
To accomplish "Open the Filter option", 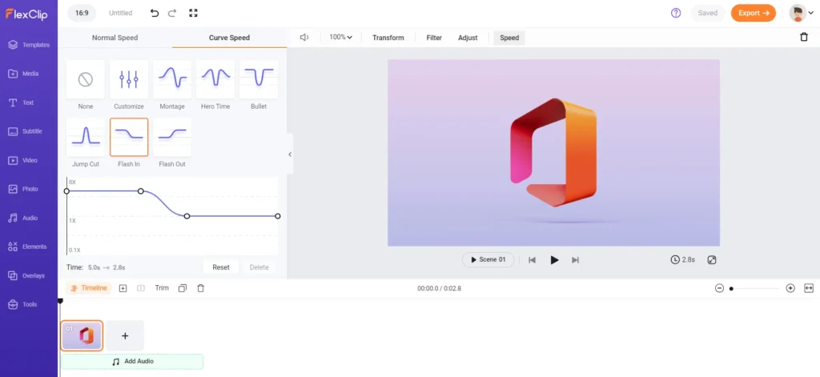I will pos(434,38).
